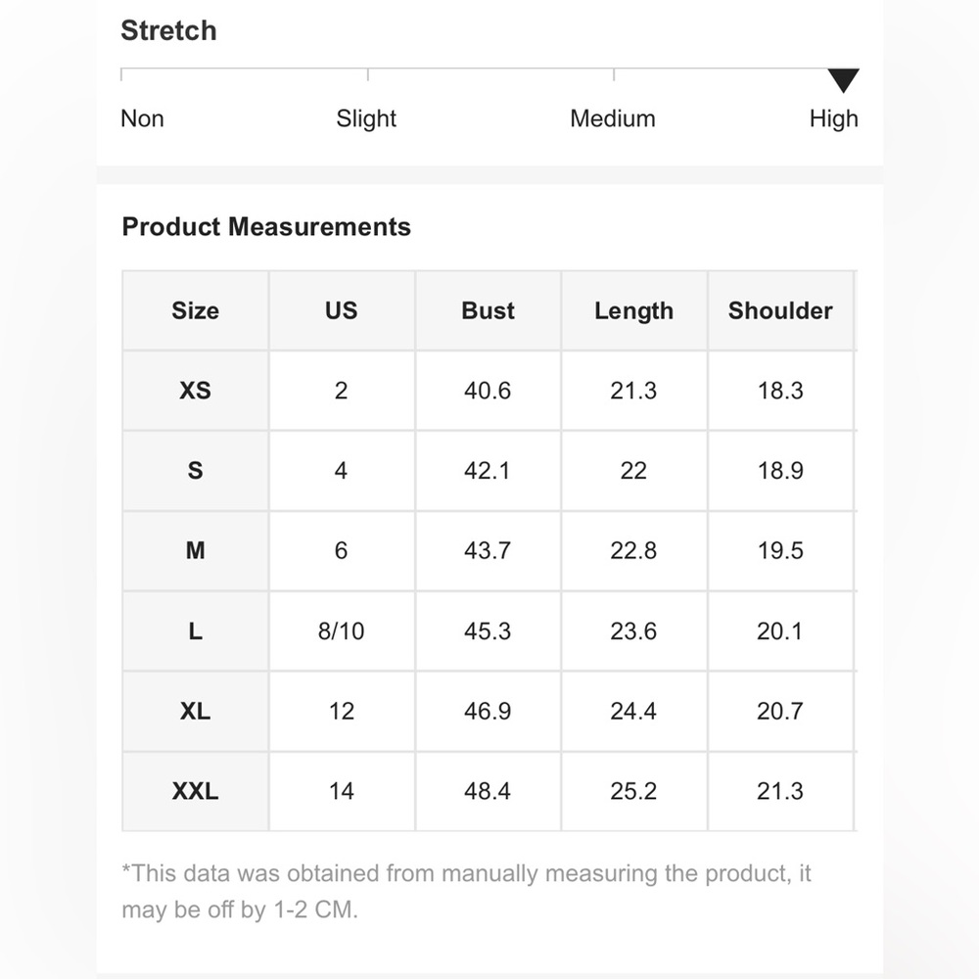Select the High stretch label
Image resolution: width=979 pixels, height=979 pixels.
click(x=834, y=118)
